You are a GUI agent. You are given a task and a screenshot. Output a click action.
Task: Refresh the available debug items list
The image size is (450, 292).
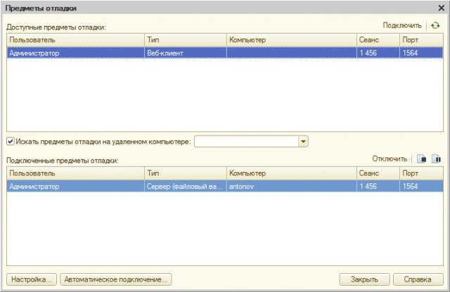pos(435,25)
